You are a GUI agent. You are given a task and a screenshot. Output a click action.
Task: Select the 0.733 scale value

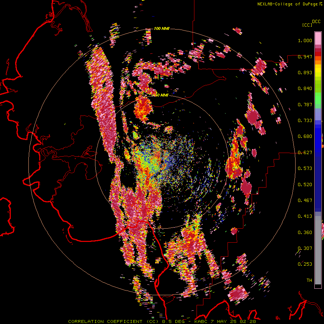pos(305,121)
